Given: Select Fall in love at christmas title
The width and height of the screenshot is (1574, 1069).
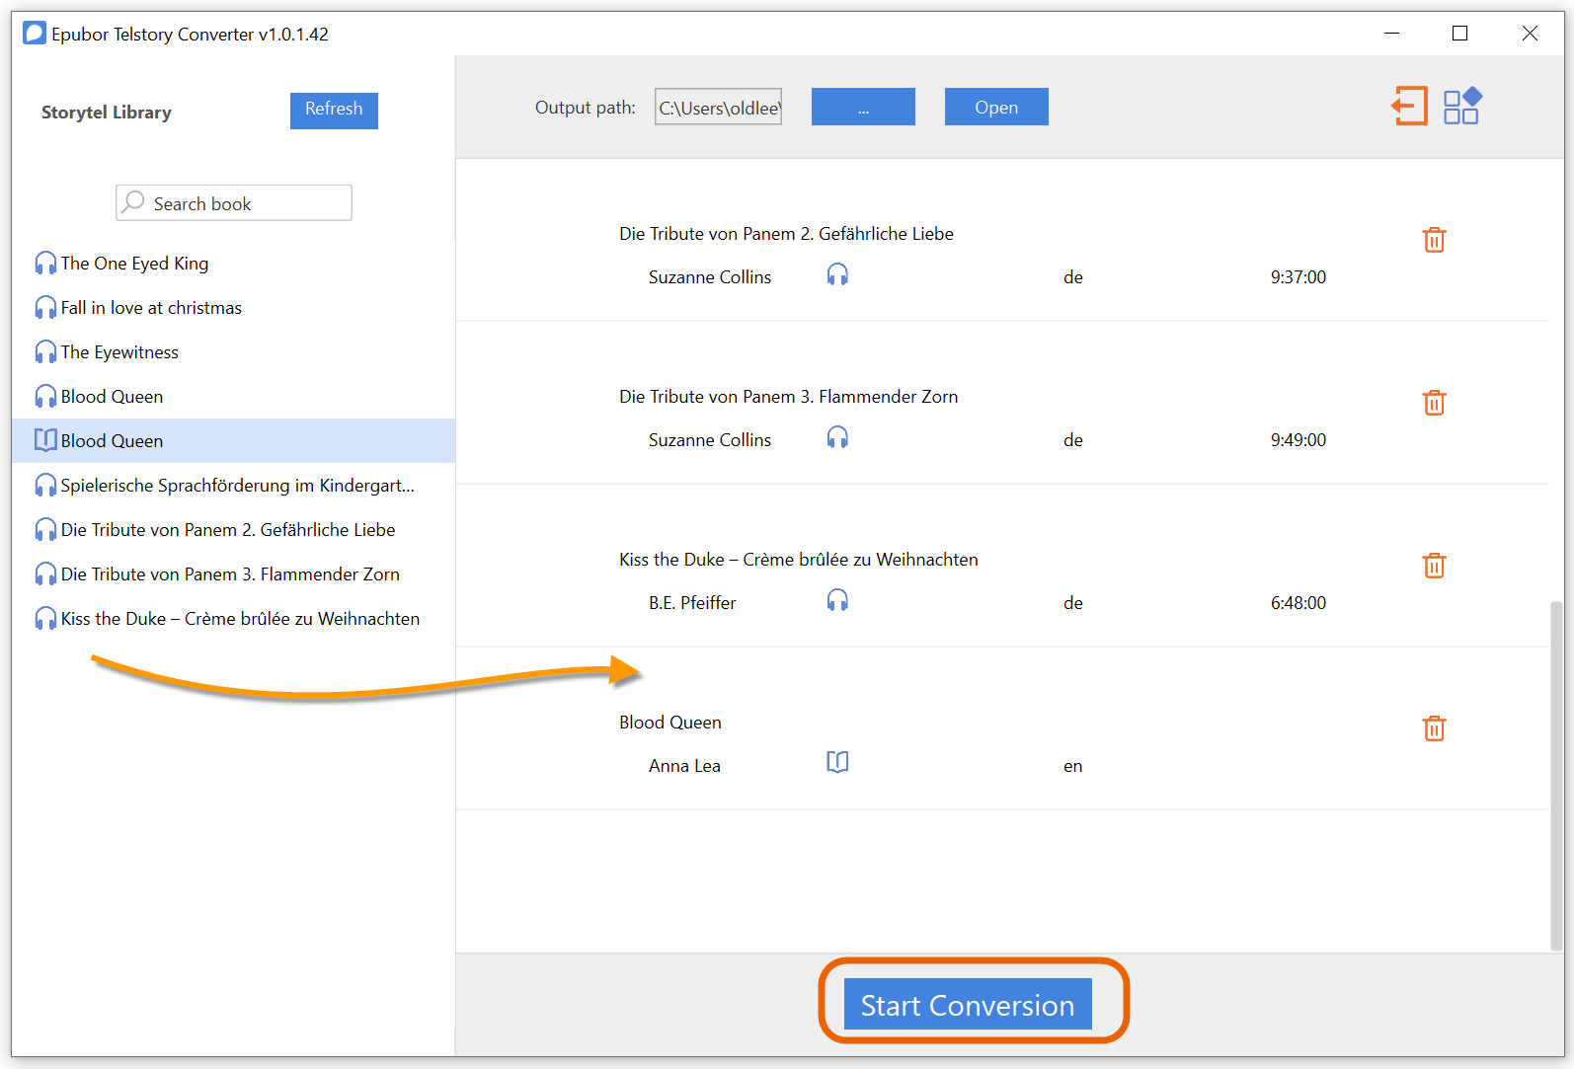Looking at the screenshot, I should 151,308.
